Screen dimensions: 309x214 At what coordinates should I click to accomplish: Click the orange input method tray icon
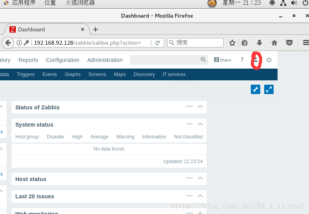212,3
